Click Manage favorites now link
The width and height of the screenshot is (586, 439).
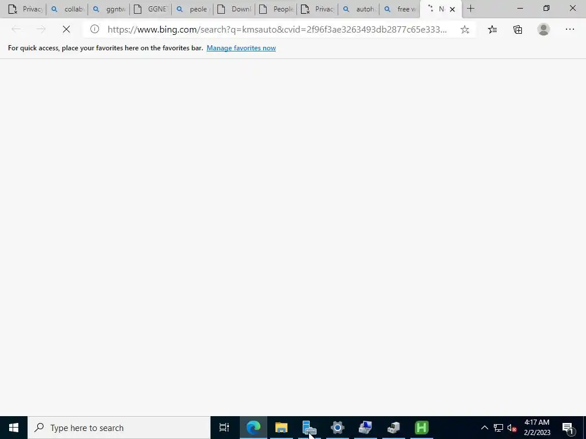[x=241, y=48]
